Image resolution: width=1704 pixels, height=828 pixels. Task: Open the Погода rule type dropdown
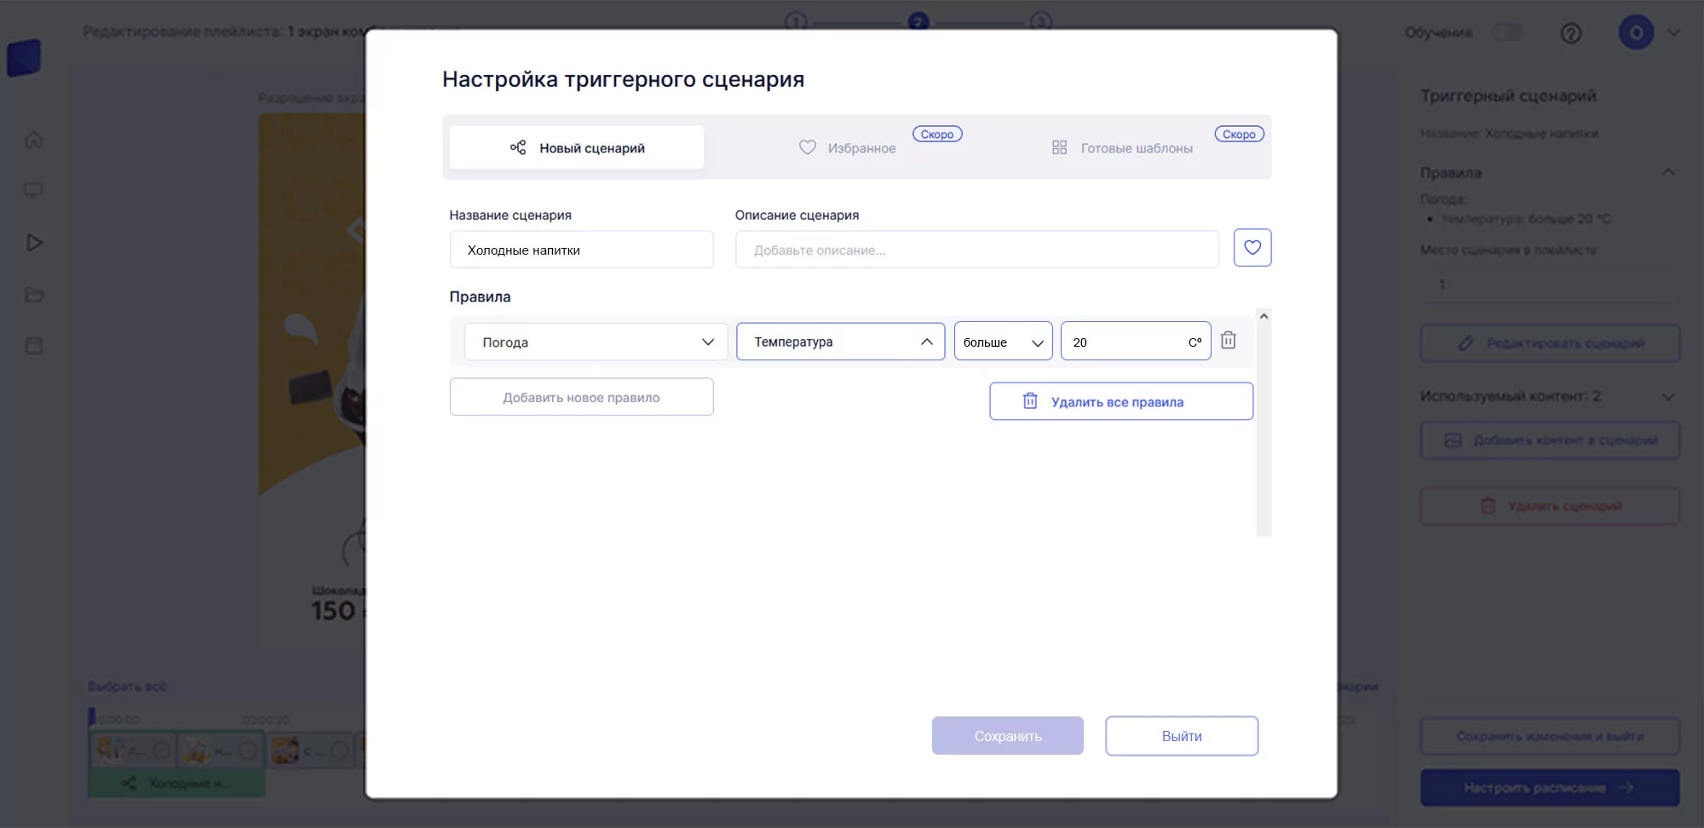tap(596, 342)
